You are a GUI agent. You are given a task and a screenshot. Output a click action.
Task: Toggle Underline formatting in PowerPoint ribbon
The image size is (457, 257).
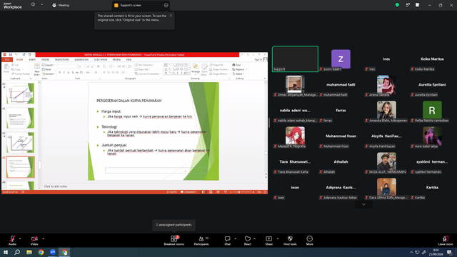tap(69, 73)
